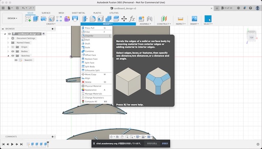The image size is (262, 149).
Task: Open the SELECT dropdown menu
Action: pyautogui.click(x=208, y=24)
